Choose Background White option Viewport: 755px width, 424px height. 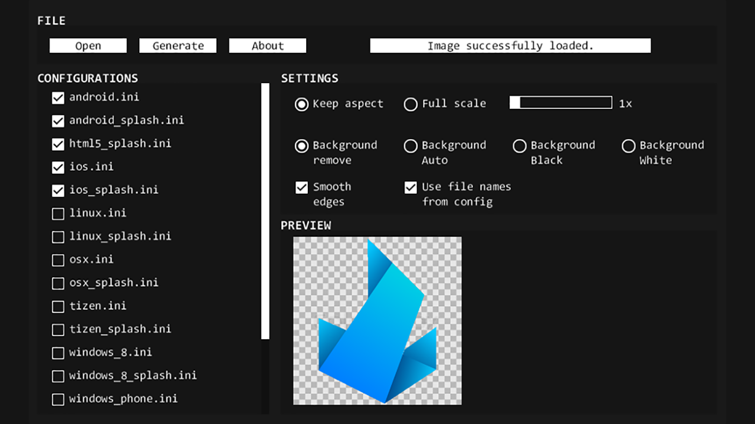pyautogui.click(x=629, y=146)
